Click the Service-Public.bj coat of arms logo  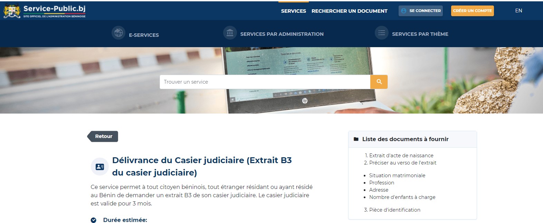(12, 11)
